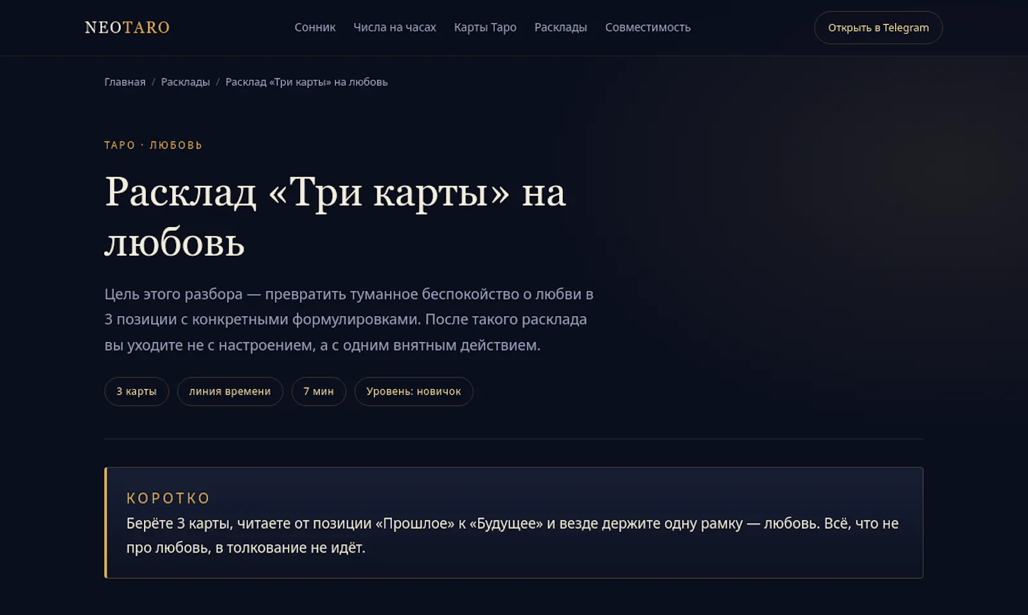Click the Открыть в Telegram button
Image resolution: width=1028 pixels, height=615 pixels.
click(878, 28)
